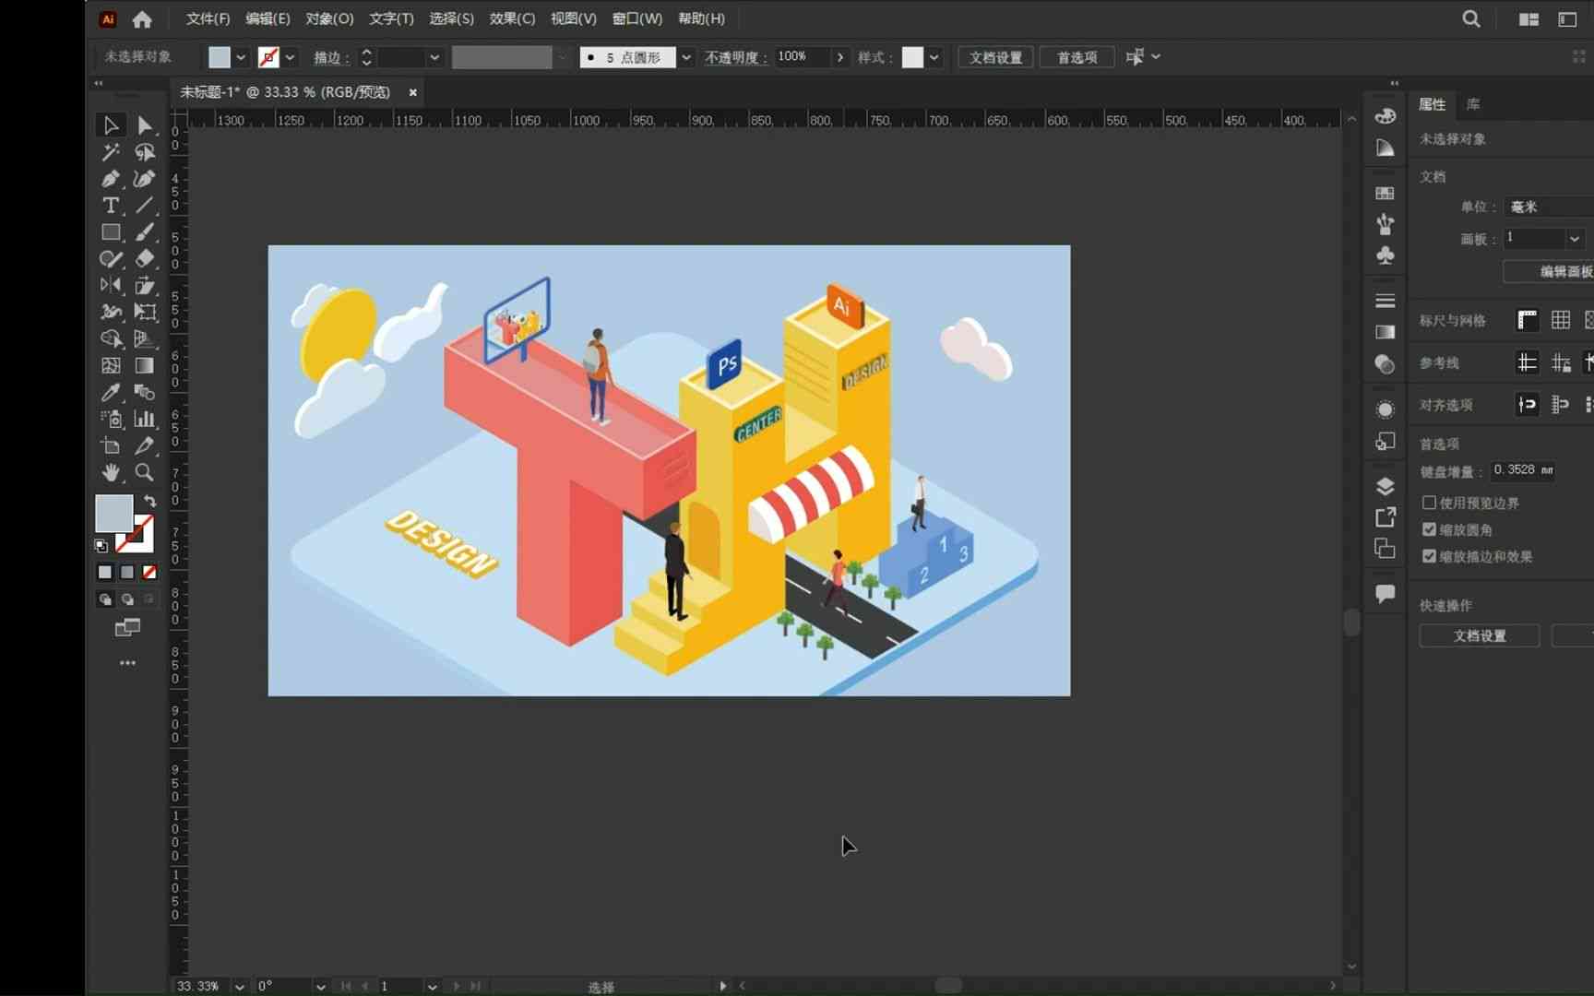Switch to the 库 tab
Viewport: 1594px width, 996px height.
tap(1473, 104)
